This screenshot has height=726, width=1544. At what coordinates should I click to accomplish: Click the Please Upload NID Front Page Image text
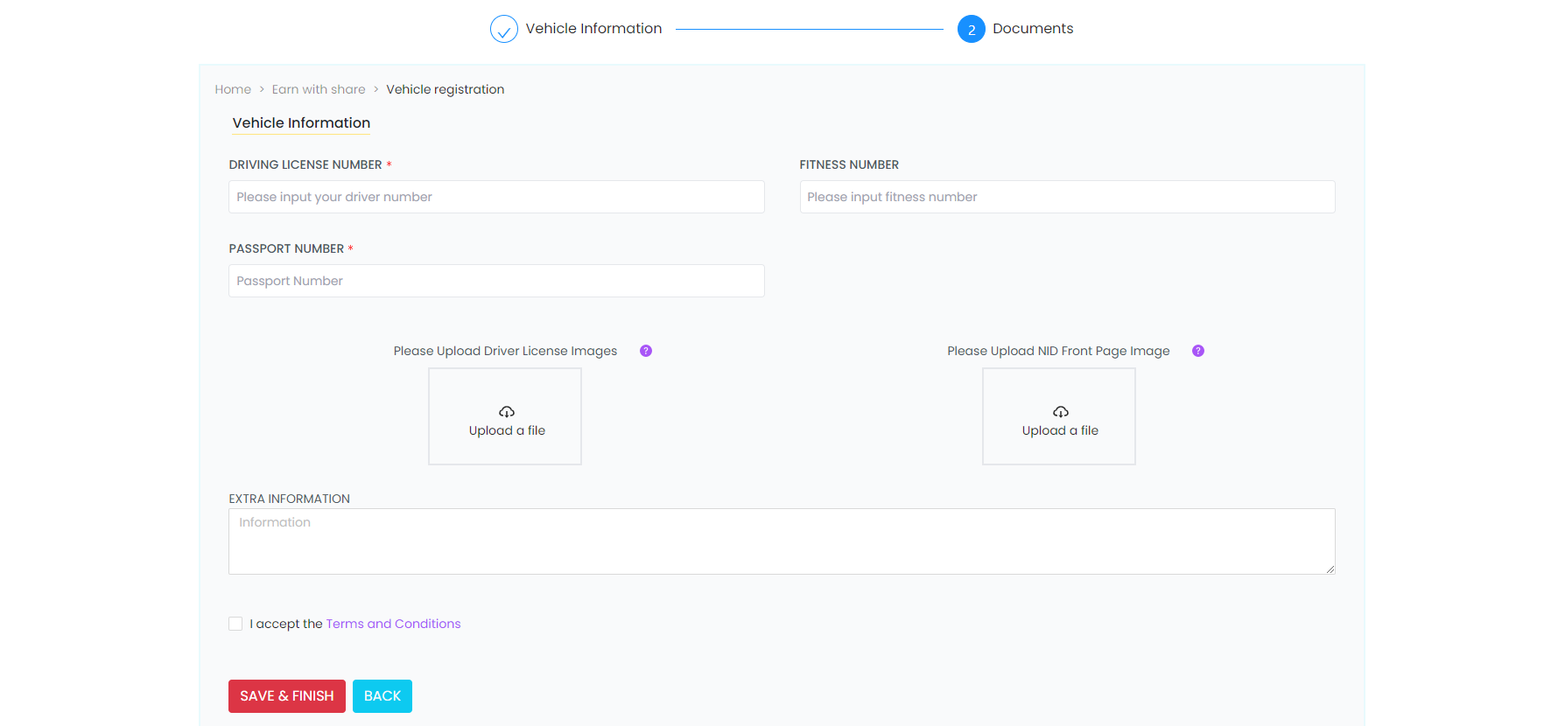point(1058,351)
